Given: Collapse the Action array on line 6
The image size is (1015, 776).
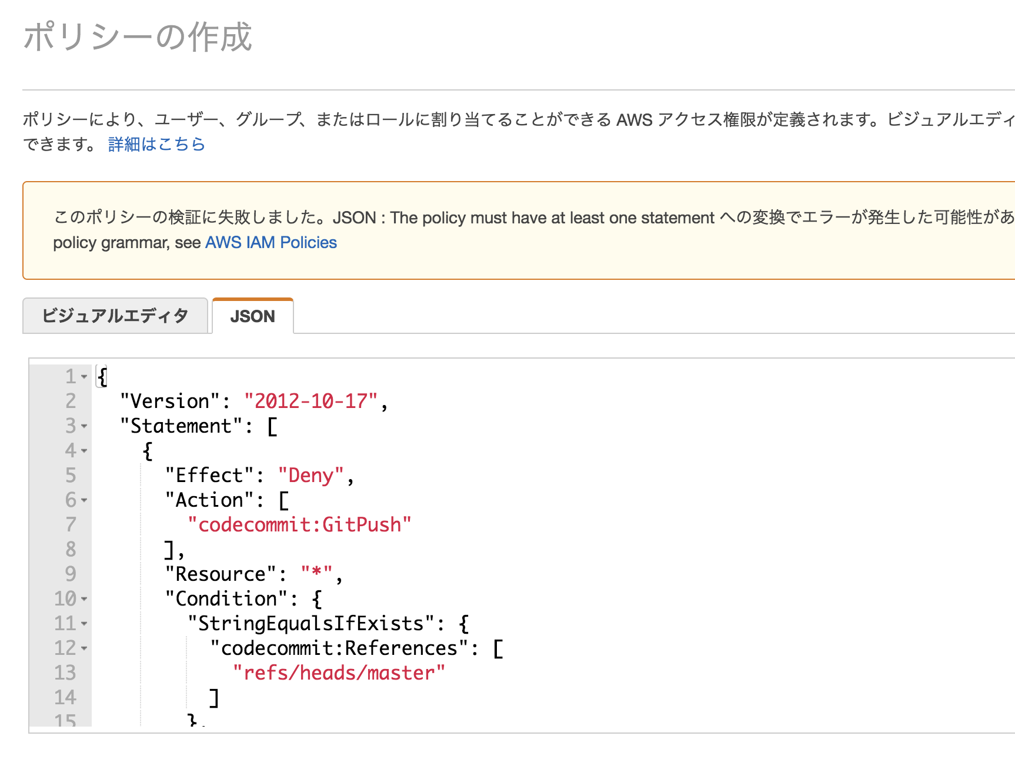Looking at the screenshot, I should coord(84,500).
